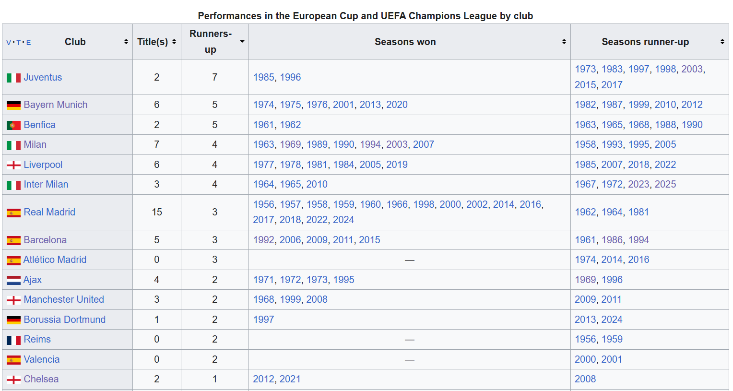Open Atlético Madrid's 1974 runner-up season
Viewport: 733px width, 391px height.
click(x=585, y=260)
